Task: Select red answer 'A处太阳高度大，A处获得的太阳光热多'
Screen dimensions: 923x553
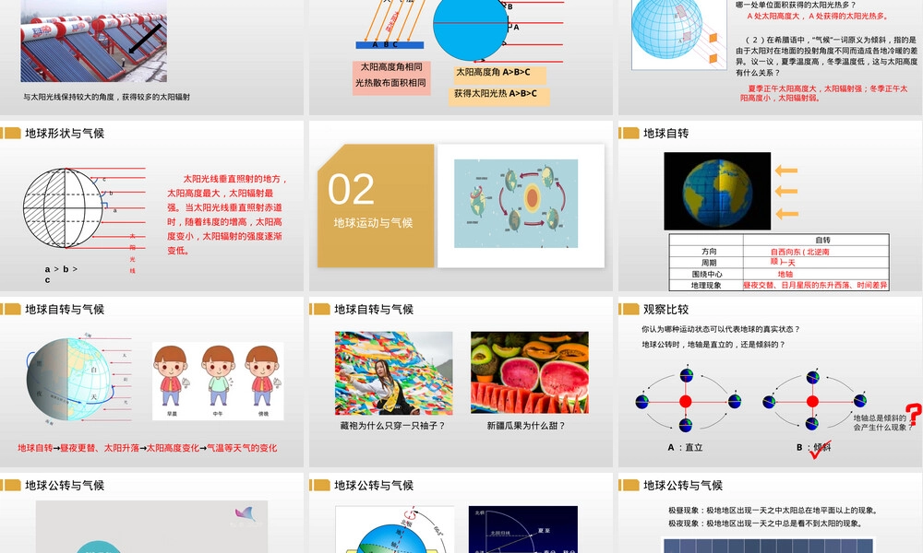Action: pyautogui.click(x=818, y=17)
